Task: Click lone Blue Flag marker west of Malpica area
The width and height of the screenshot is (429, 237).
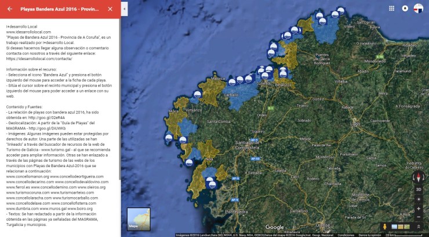Action: 197,95
